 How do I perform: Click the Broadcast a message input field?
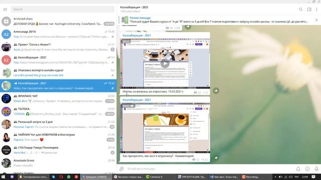(209, 169)
